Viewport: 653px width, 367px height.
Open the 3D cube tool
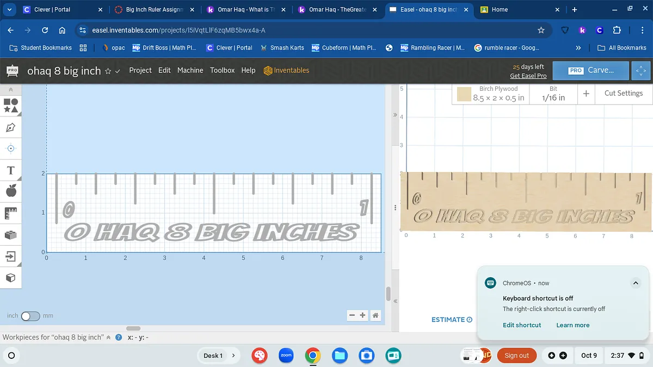pos(11,278)
